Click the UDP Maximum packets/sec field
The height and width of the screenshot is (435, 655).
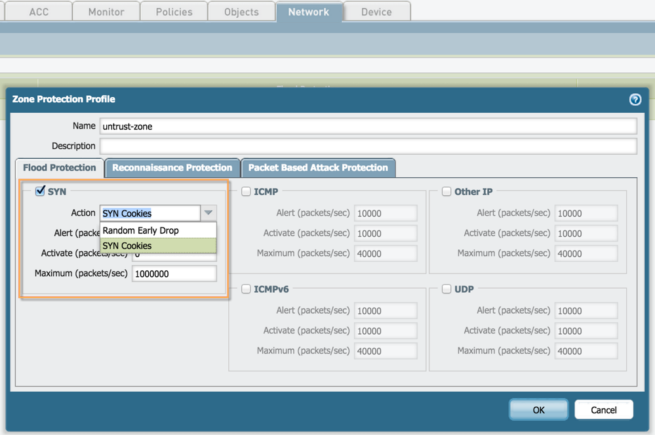click(x=586, y=350)
